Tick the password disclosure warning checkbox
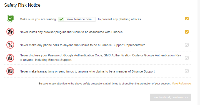 187,58
